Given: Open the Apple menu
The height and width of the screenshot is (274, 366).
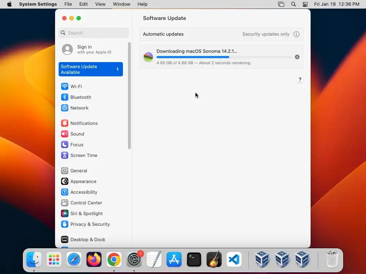Looking at the screenshot, I should click(x=9, y=4).
